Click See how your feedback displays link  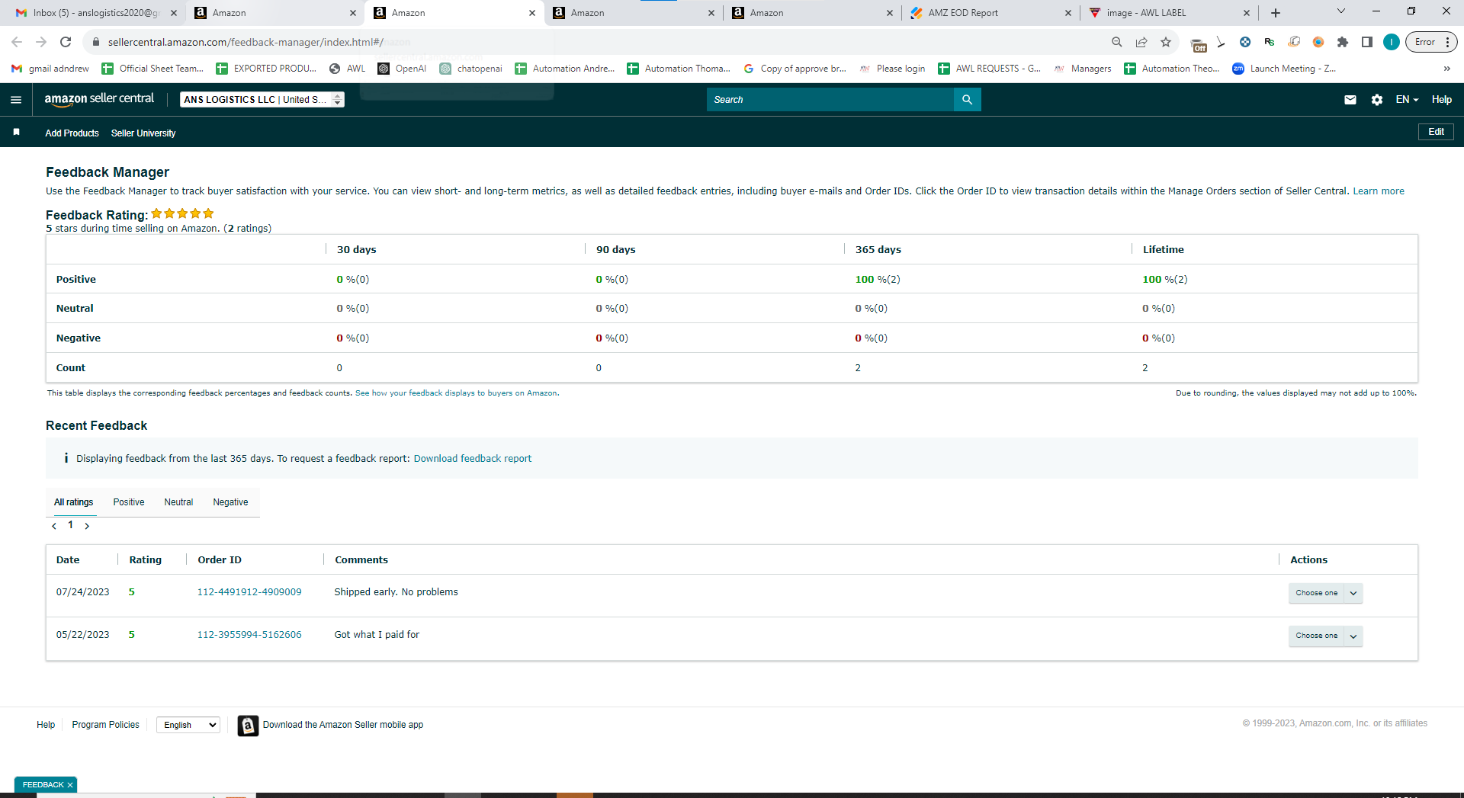pos(456,393)
